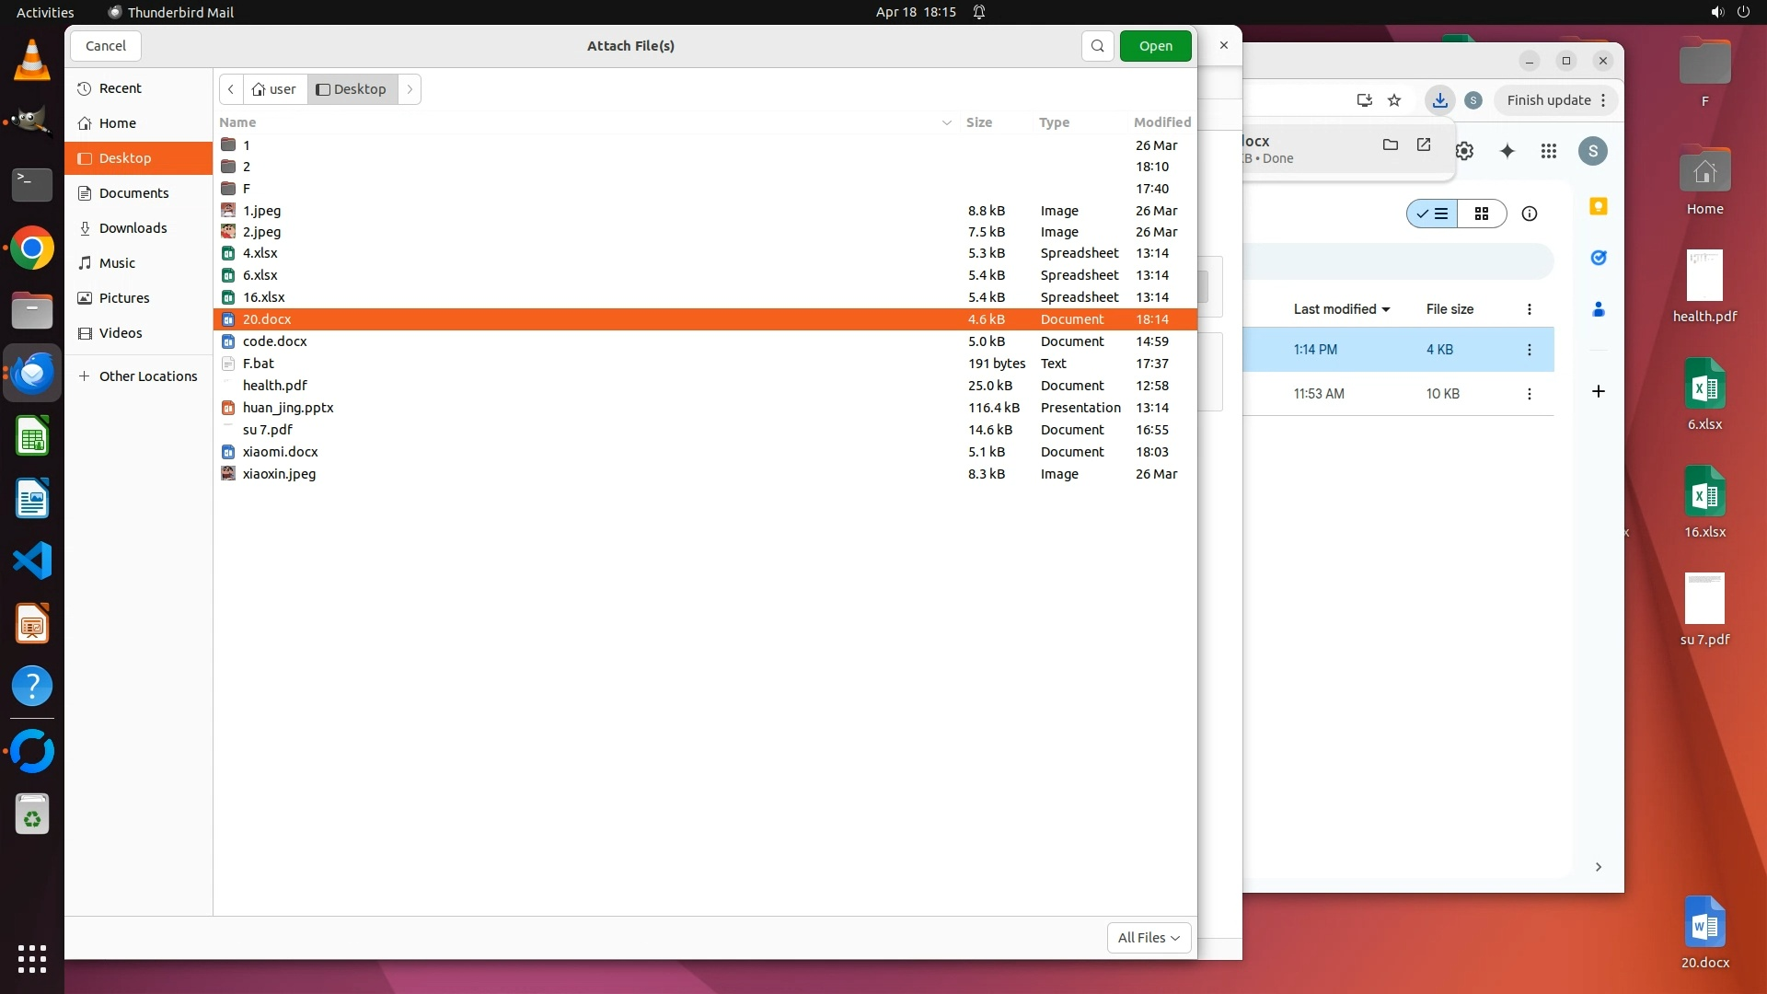Viewport: 1767px width, 994px height.
Task: Open the Gemini sparkle icon
Action: tap(1507, 151)
